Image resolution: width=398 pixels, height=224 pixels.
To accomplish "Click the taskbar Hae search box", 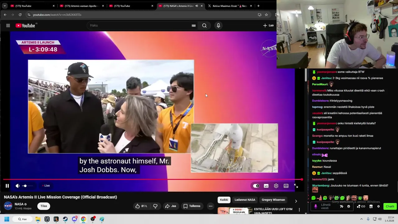I will (22, 219).
